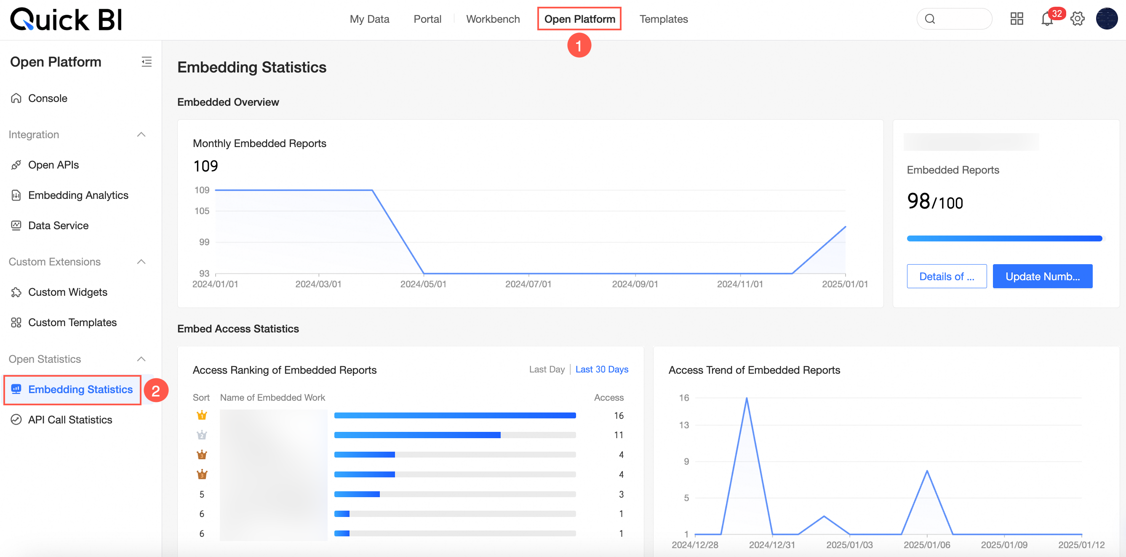The height and width of the screenshot is (557, 1126).
Task: Select the Open APIs link icon
Action: (x=16, y=165)
